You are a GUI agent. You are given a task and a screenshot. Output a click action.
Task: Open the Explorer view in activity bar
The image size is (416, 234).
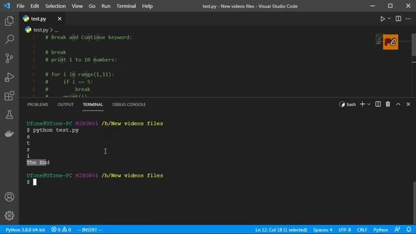pos(9,21)
